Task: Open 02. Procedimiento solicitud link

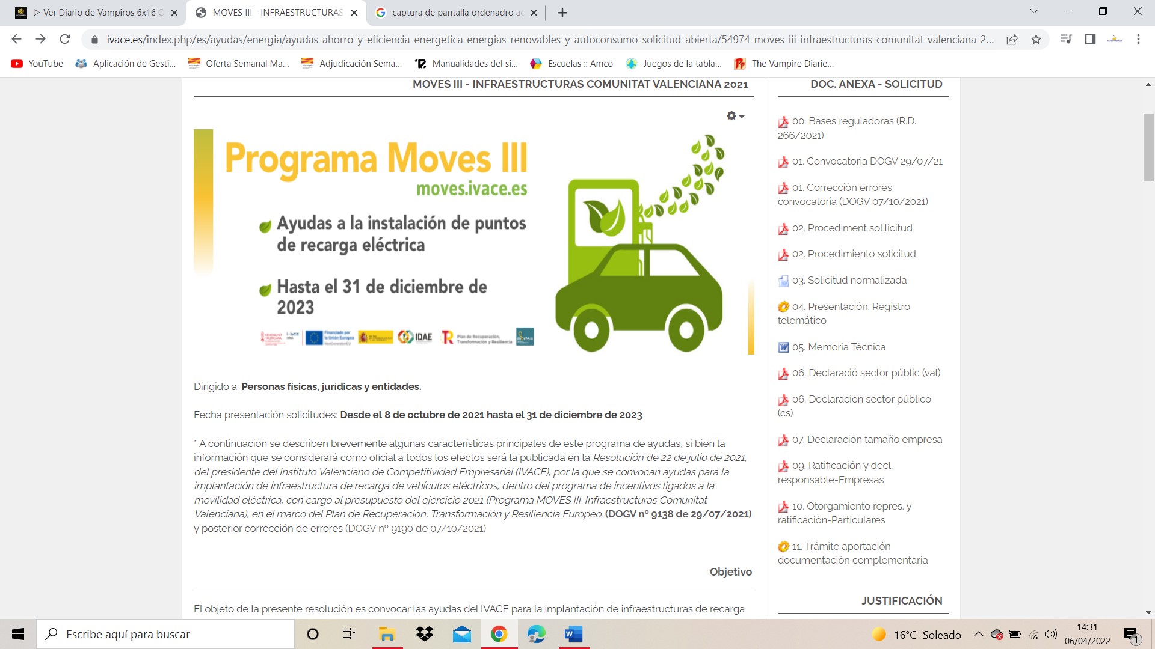Action: (847, 254)
